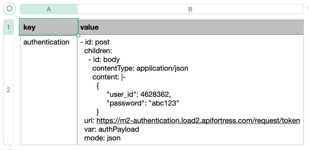Click the add-row handle below row numbers
The width and height of the screenshot is (309, 150).
pyautogui.click(x=9, y=149)
